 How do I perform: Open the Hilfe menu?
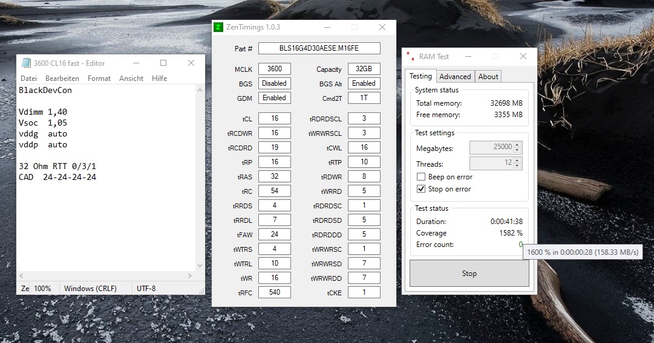coord(159,79)
